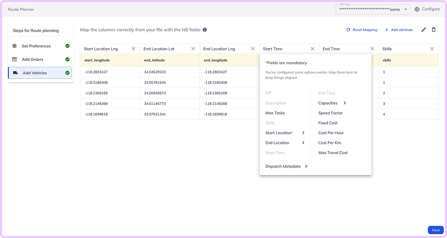Select Speed Factor from the field menu

(330, 113)
